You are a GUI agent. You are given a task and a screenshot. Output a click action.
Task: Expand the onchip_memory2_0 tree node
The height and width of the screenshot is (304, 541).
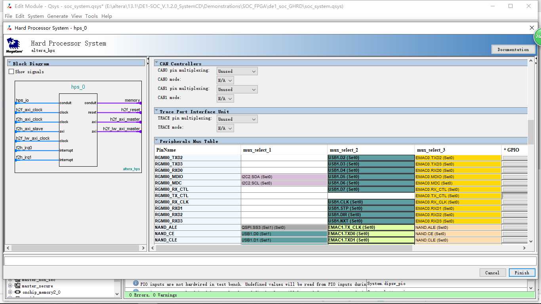10,292
